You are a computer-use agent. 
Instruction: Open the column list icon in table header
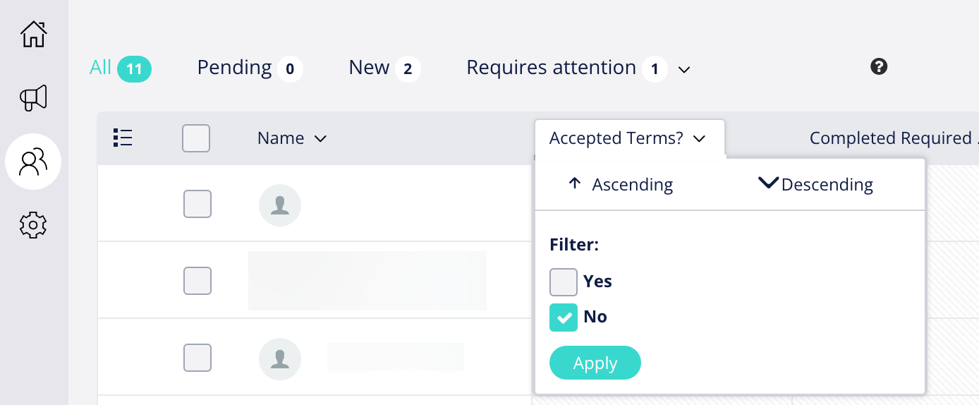(123, 138)
